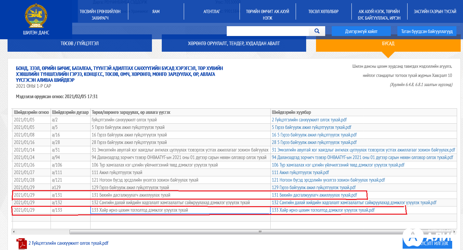The image size is (463, 250).
Task: Select the a/28 decision number cell
Action: coord(71,142)
